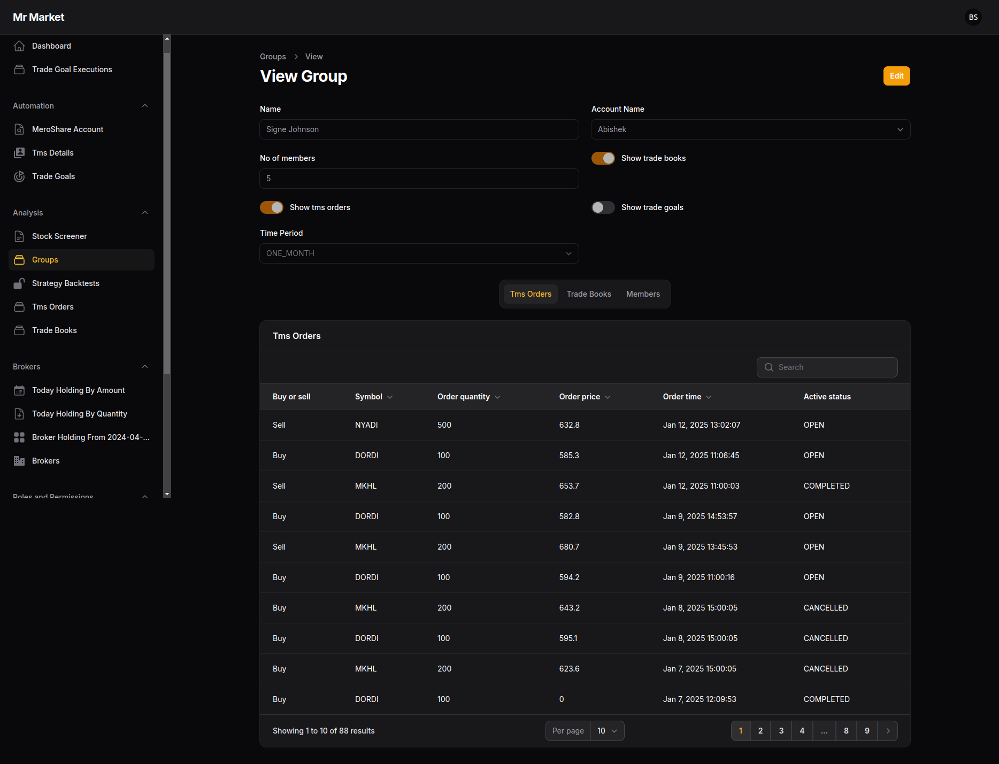Switch to the Trade Books tab
999x764 pixels.
(589, 294)
